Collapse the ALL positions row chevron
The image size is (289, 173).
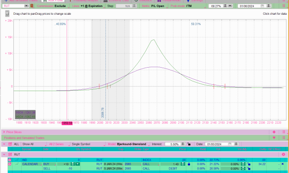coord(4,144)
